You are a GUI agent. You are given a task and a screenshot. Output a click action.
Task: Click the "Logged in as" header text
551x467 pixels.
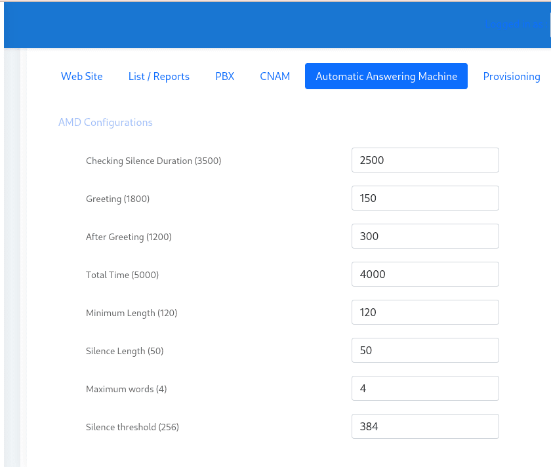514,24
